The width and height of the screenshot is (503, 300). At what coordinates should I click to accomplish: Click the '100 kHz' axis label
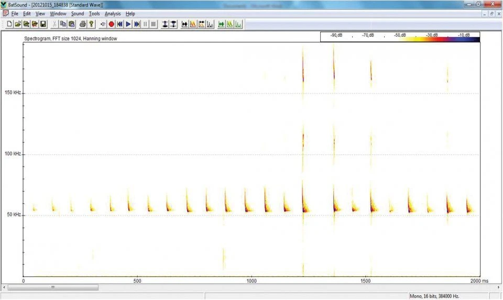[x=13, y=153]
